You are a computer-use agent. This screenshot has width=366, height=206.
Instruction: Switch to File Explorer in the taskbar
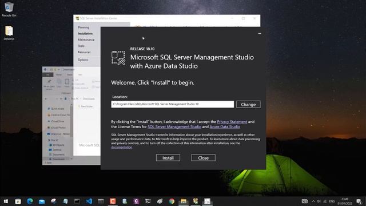184,201
